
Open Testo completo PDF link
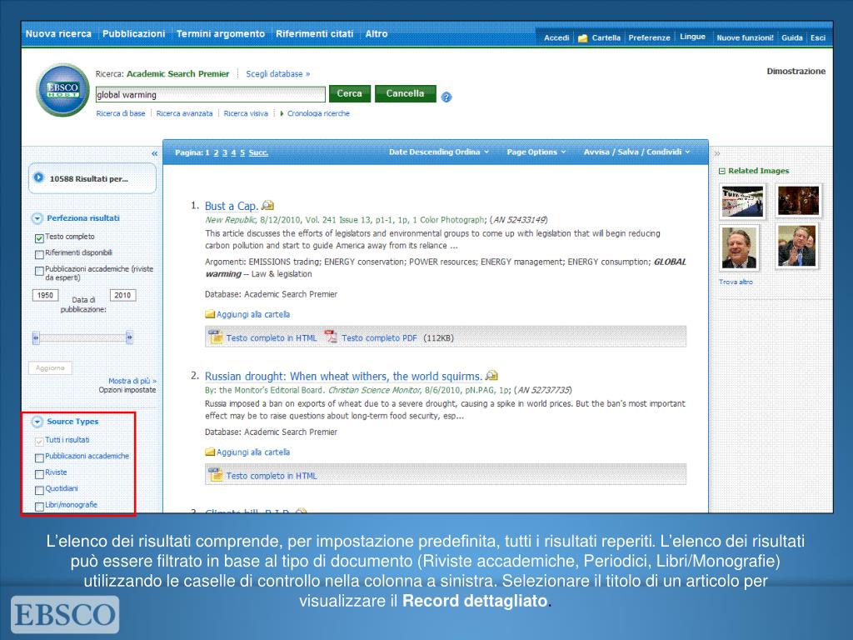pos(379,338)
